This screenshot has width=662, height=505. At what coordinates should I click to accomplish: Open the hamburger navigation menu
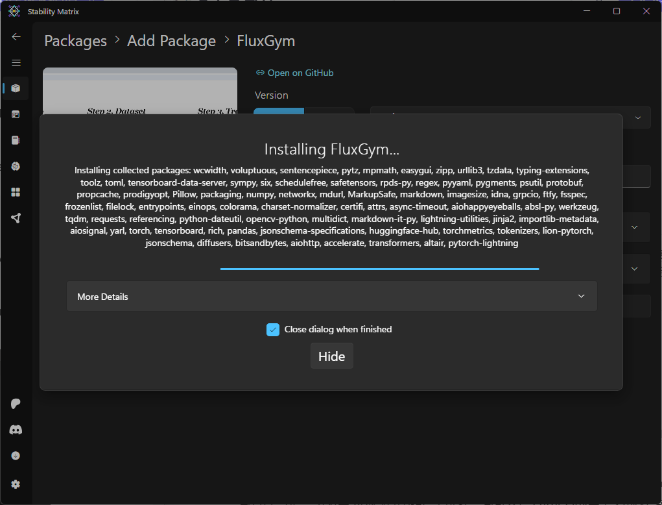[16, 62]
